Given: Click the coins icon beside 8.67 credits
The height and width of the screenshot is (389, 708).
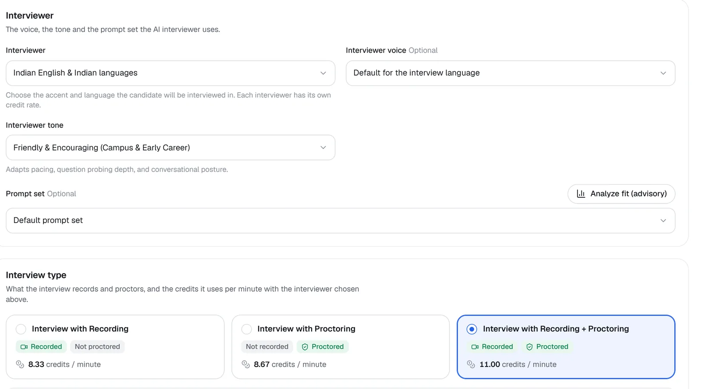Looking at the screenshot, I should coord(246,364).
